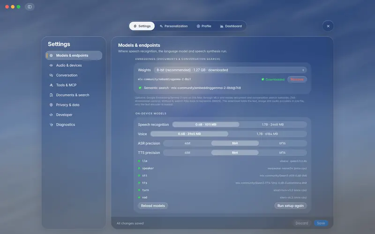Remove the downloaded embedding weights

pos(297,79)
